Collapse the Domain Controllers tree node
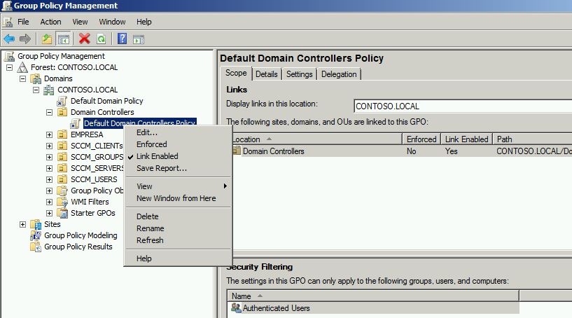572x318 pixels. (x=50, y=112)
